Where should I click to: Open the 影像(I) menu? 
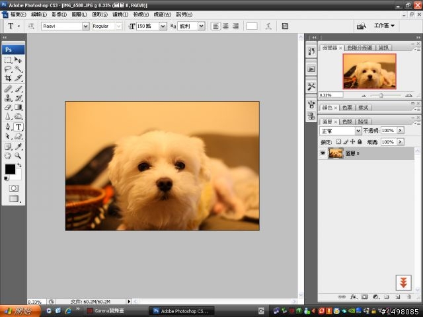tap(59, 15)
